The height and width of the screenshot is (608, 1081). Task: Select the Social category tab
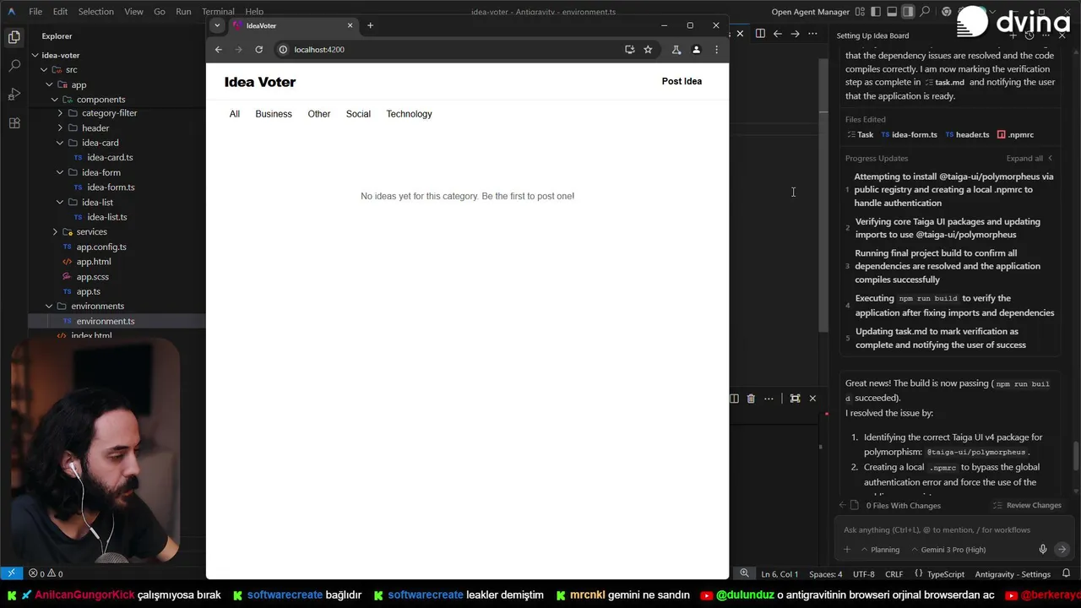coord(358,114)
